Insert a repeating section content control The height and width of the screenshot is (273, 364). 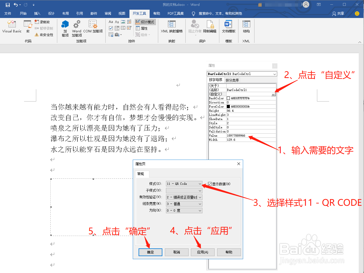click(111, 35)
